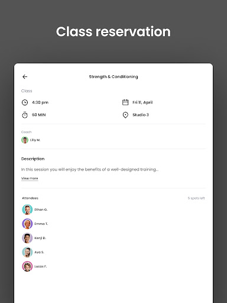Open Lucas F.'s profile picture

coord(27,266)
